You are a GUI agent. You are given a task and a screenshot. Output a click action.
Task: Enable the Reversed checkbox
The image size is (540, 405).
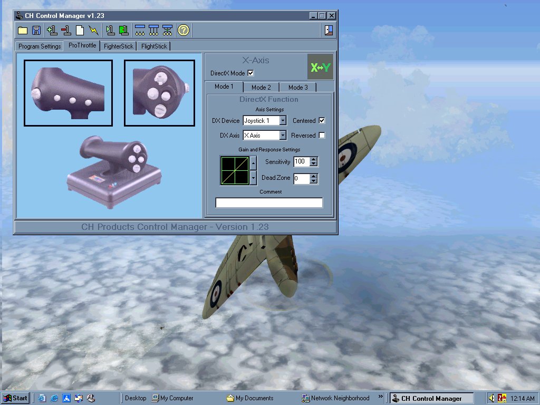322,136
